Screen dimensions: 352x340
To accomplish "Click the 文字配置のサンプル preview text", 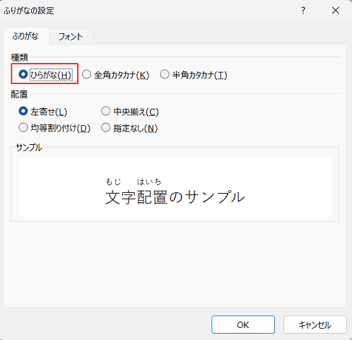I will click(175, 197).
